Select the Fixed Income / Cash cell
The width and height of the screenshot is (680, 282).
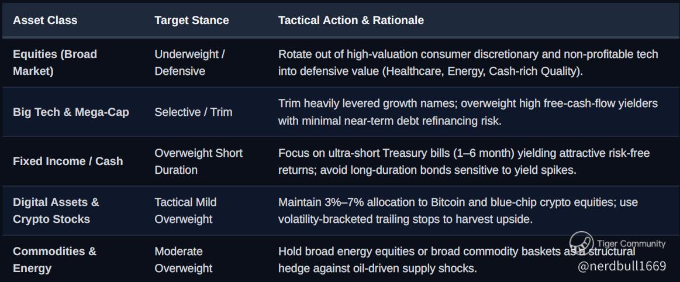[x=68, y=161]
